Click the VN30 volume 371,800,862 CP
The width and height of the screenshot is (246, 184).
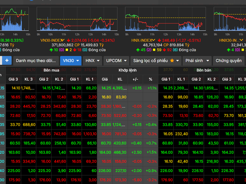[x=66, y=45]
